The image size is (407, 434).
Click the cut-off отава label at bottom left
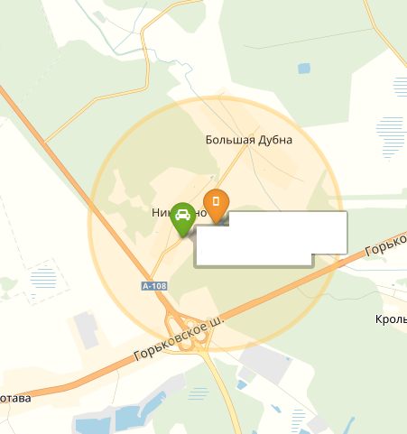[15, 399]
